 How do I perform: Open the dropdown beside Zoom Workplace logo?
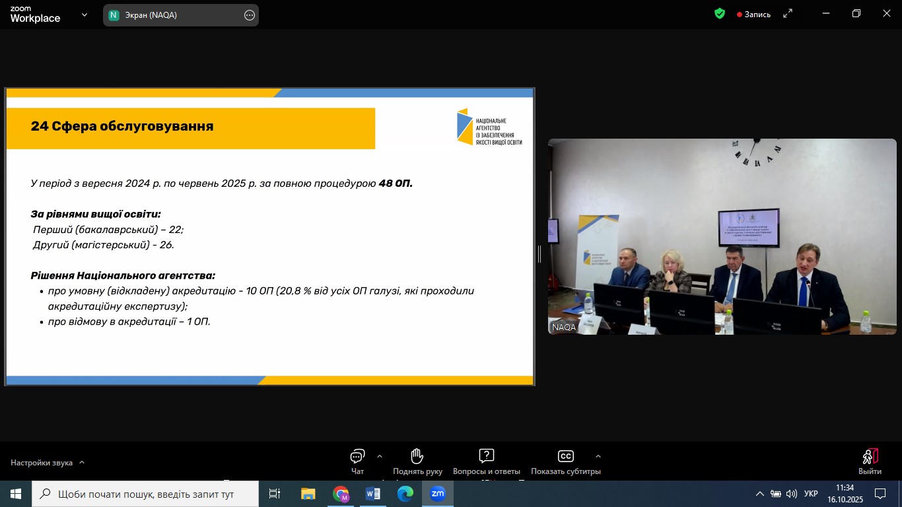coord(85,15)
